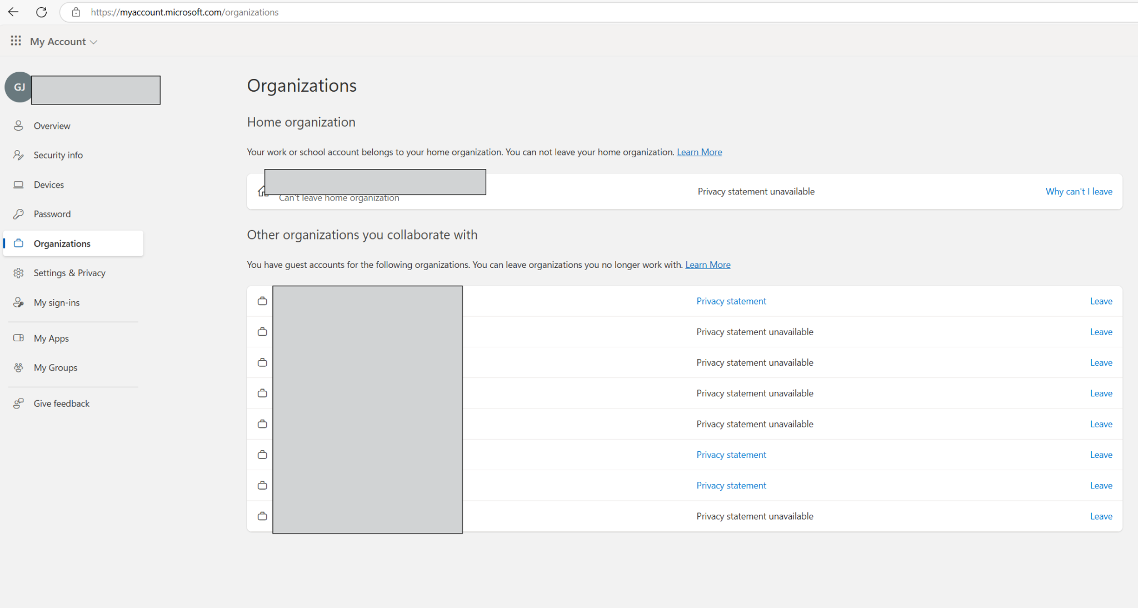
Task: Reload the page with the refresh icon
Action: (41, 12)
